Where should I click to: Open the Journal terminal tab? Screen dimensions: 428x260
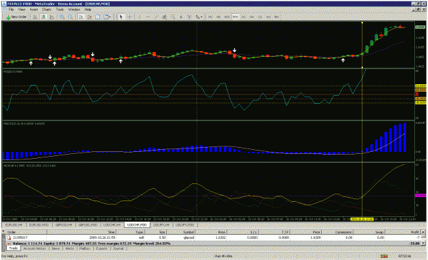point(118,249)
